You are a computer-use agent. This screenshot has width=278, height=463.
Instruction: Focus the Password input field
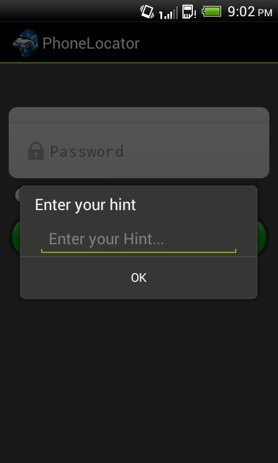pyautogui.click(x=153, y=151)
